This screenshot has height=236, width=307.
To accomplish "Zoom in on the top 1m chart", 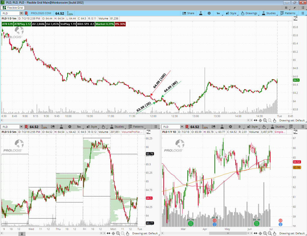I will click(265, 120).
